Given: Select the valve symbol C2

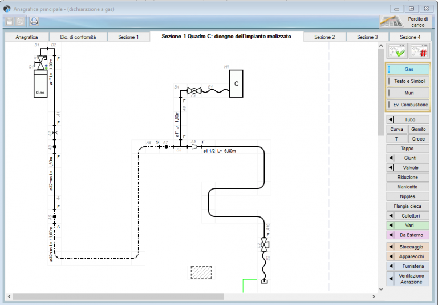Looking at the screenshot, I should (265, 244).
